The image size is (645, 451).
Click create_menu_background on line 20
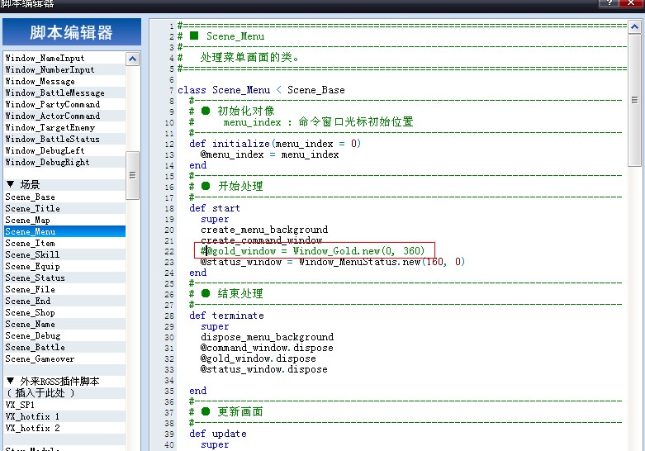264,229
